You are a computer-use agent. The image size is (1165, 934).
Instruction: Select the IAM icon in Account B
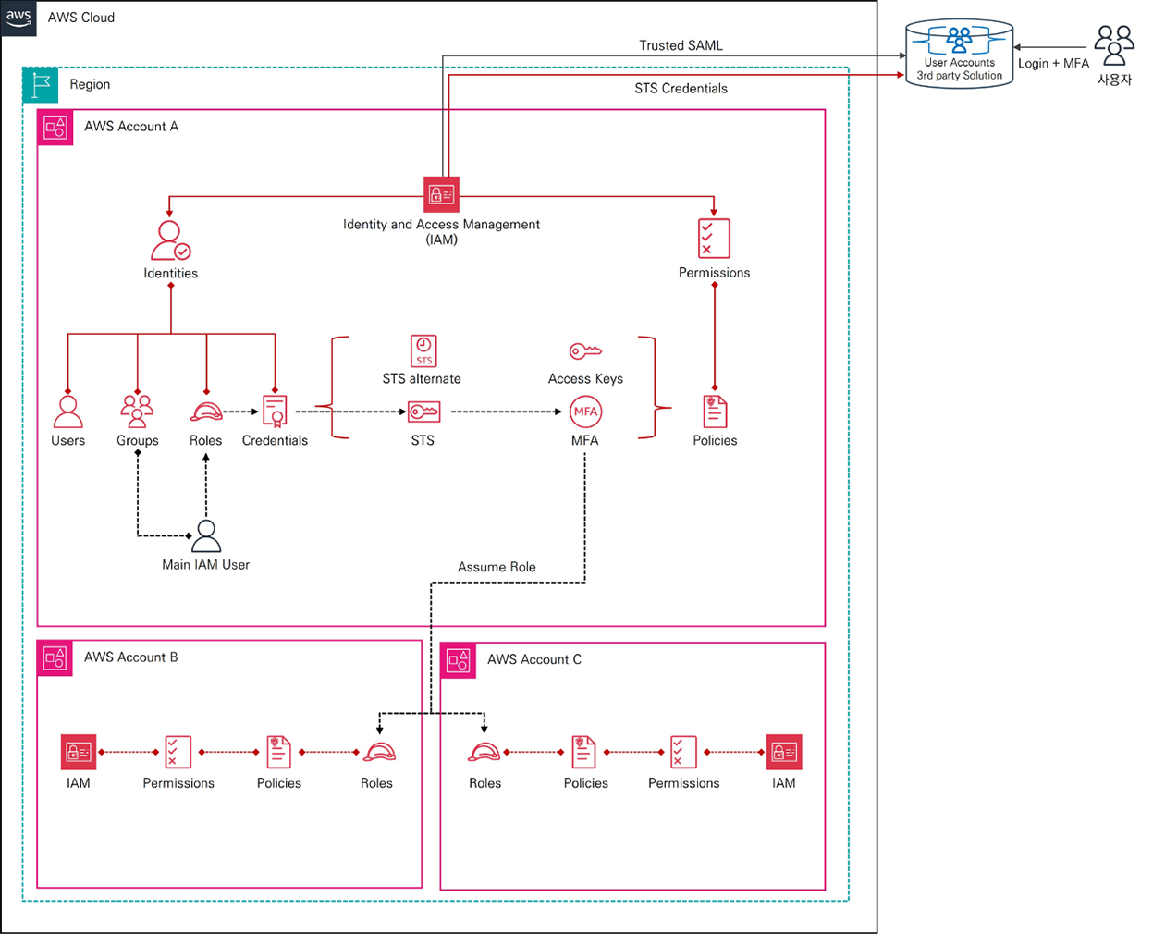click(x=79, y=753)
